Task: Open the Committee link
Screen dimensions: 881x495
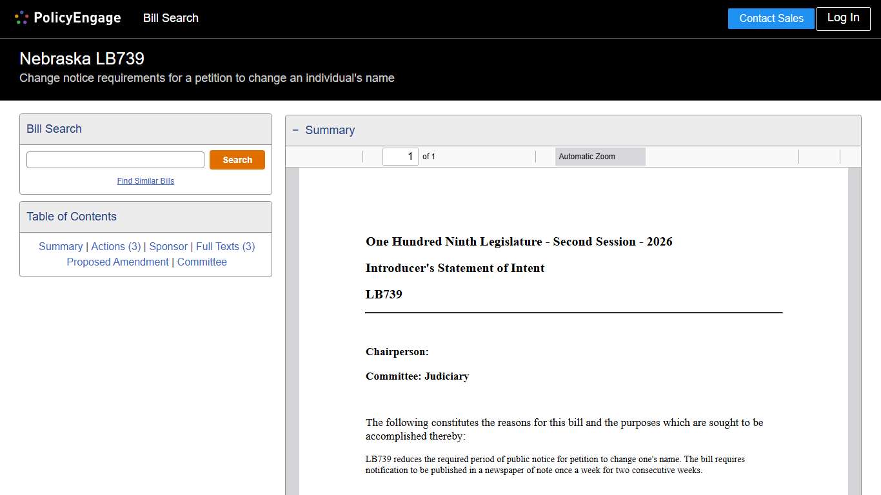Action: click(x=202, y=262)
